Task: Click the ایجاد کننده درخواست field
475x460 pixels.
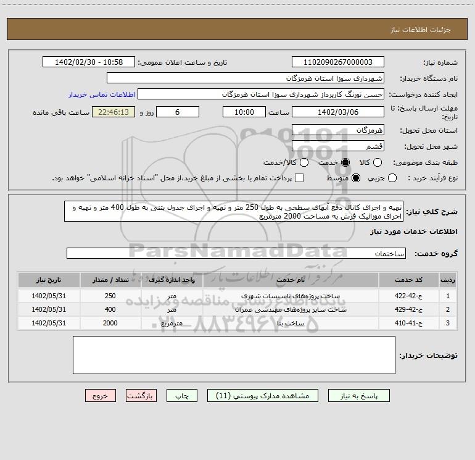Action: click(261, 94)
